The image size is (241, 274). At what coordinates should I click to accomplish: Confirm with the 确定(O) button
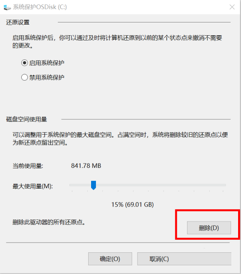point(110,259)
